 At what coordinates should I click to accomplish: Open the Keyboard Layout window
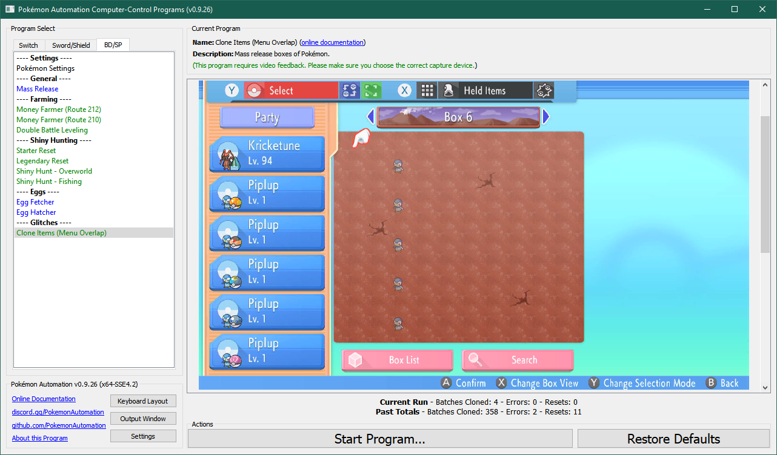pos(143,401)
